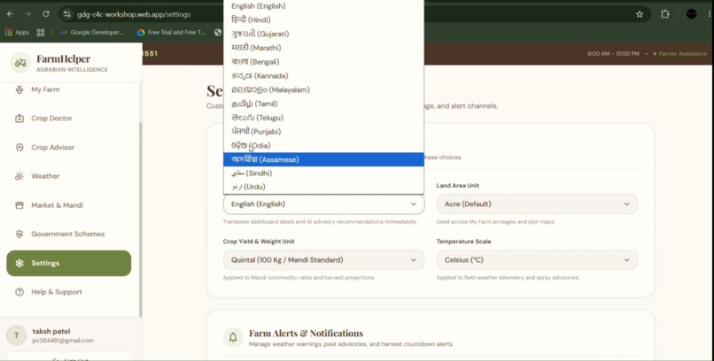
Task: Click the Crop Yield & Weight Unit label
Action: pos(259,242)
